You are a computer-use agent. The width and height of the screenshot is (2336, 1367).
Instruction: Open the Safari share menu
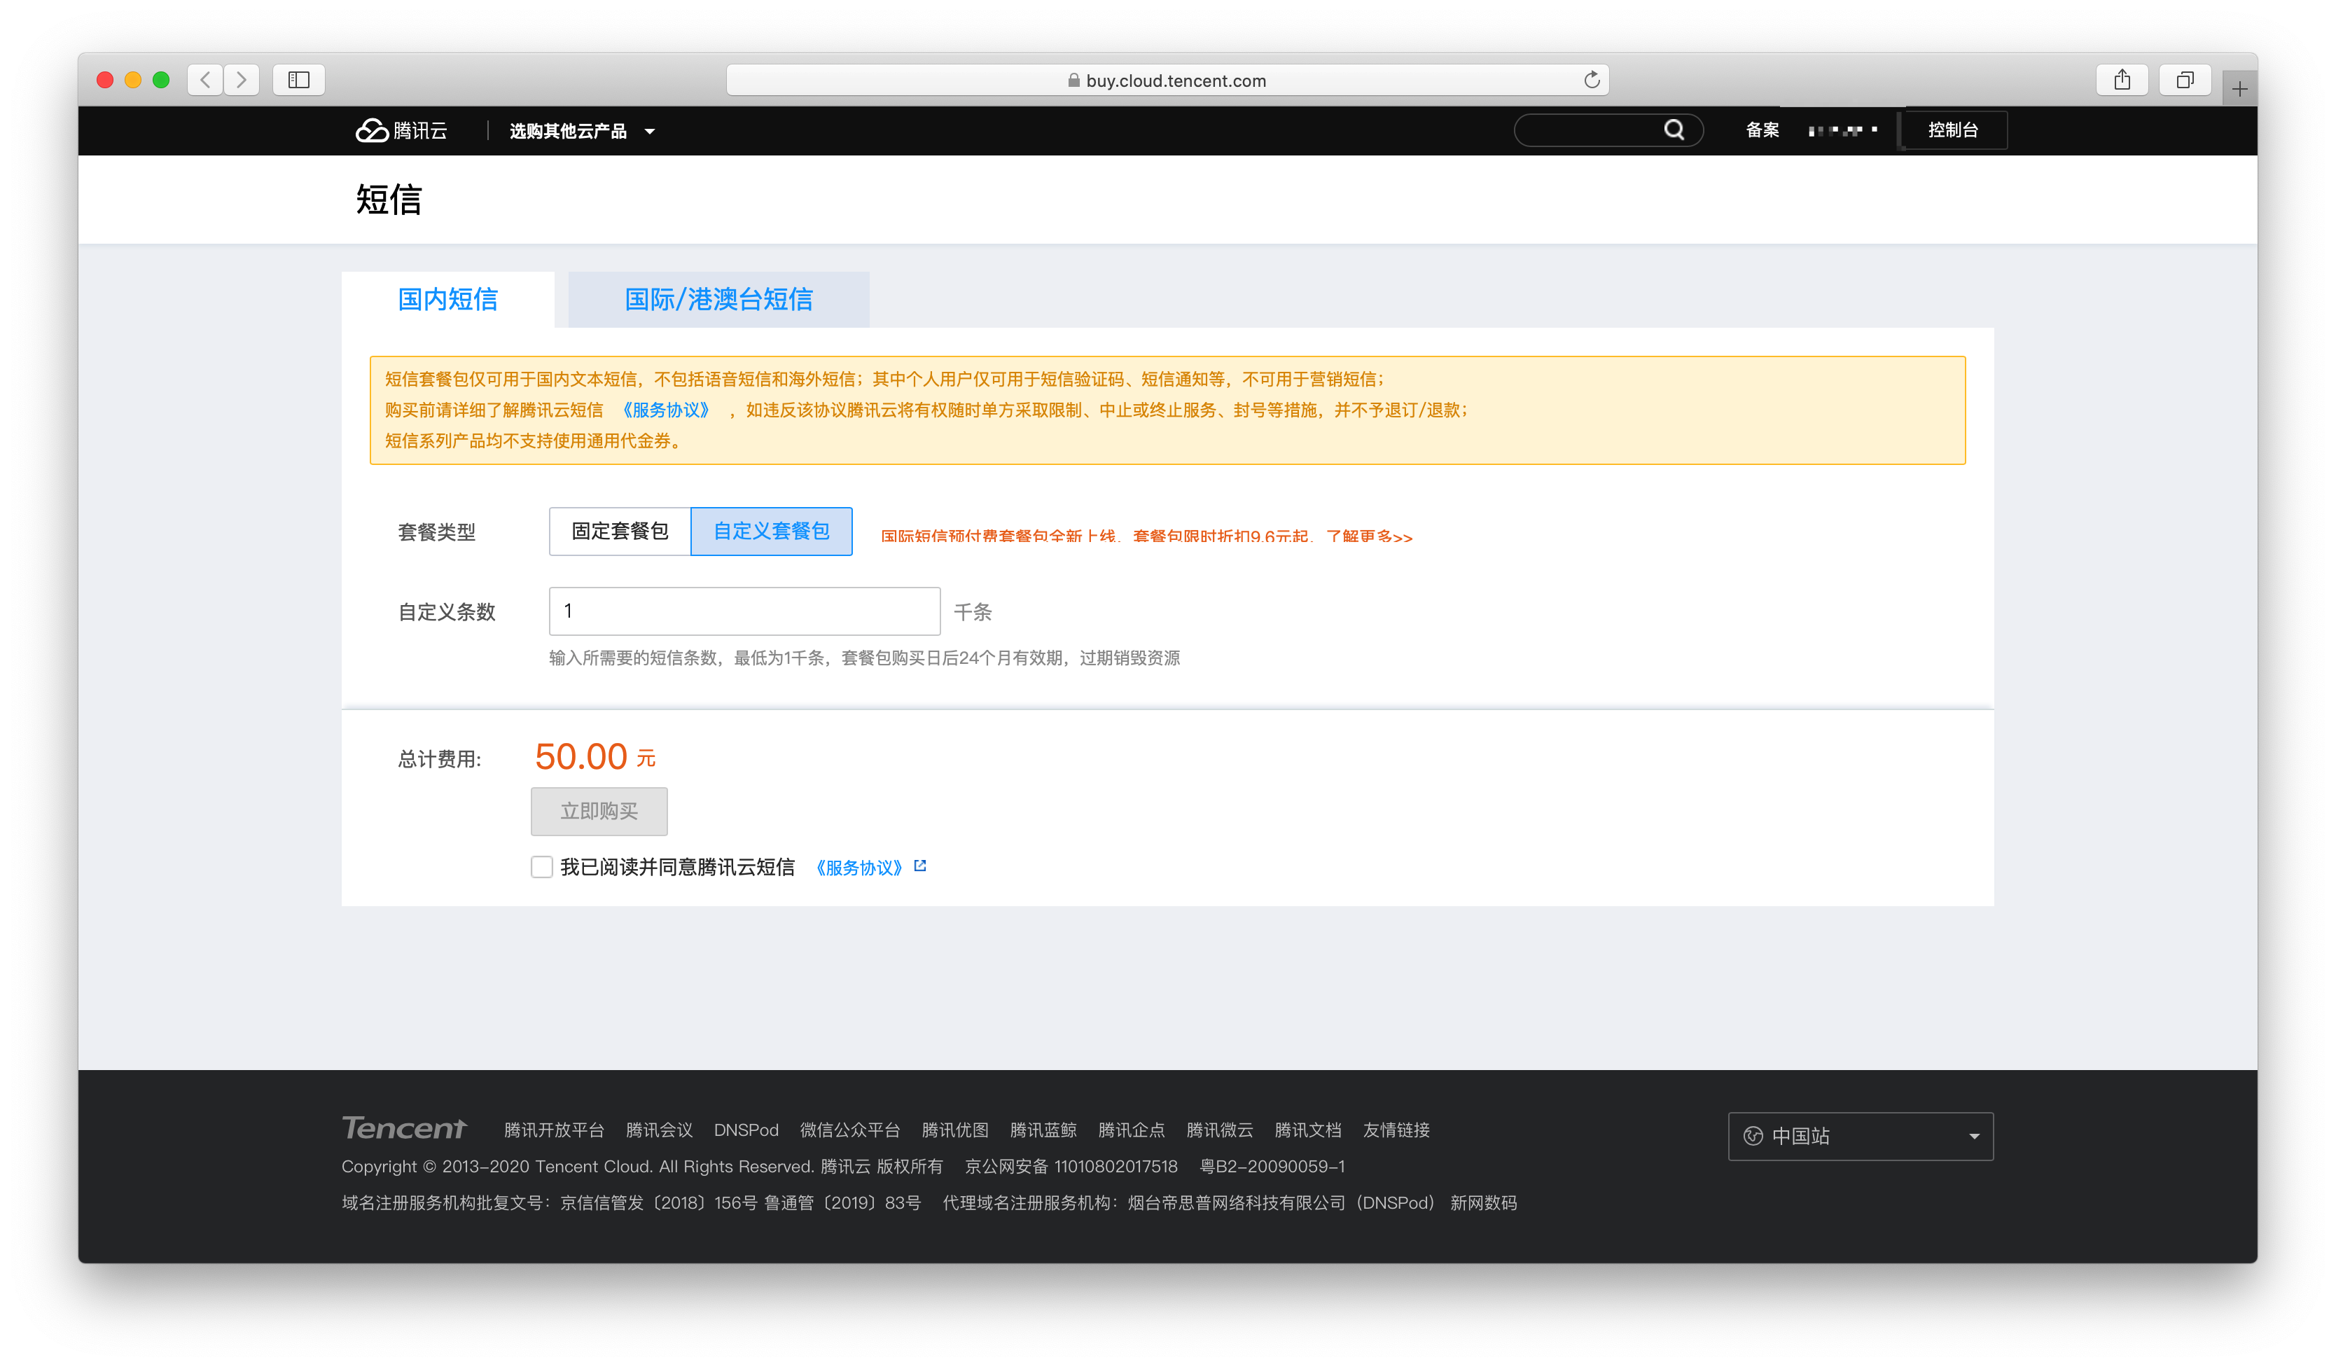click(2122, 80)
